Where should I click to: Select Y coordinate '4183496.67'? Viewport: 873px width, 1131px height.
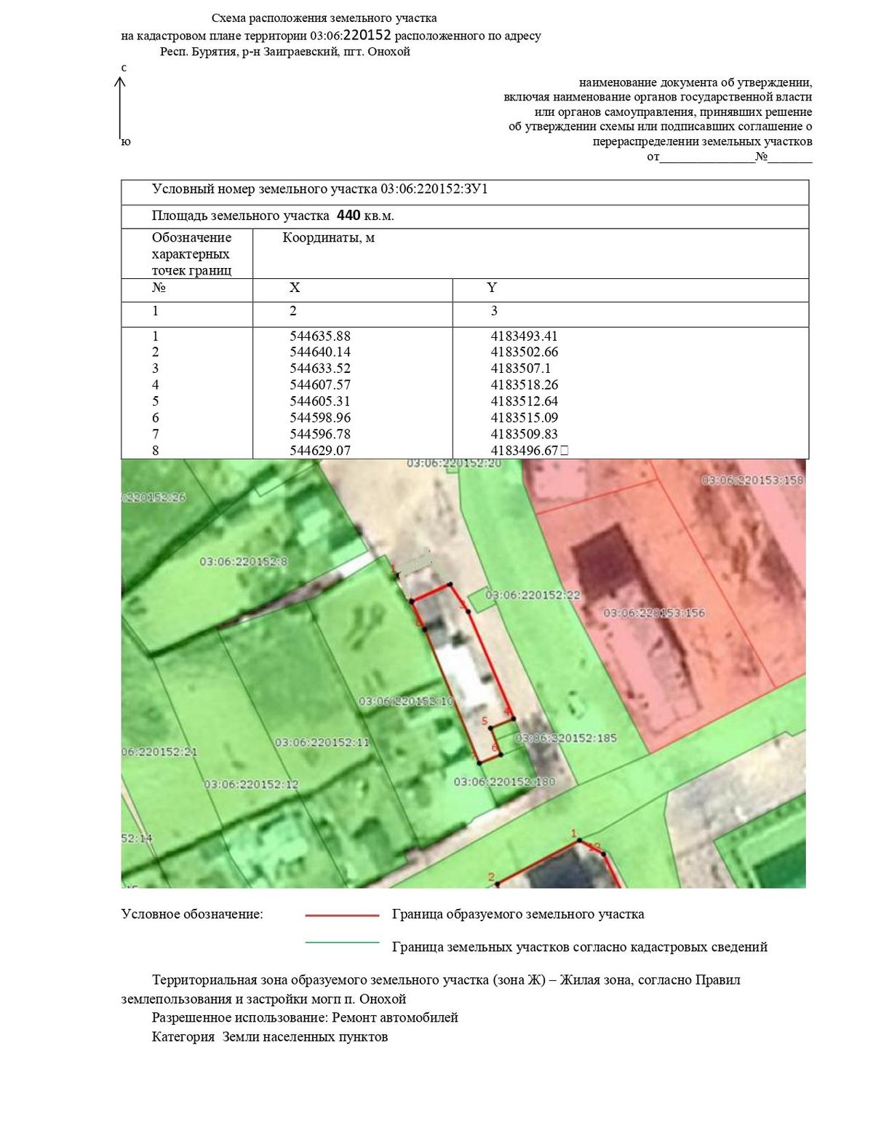point(525,451)
